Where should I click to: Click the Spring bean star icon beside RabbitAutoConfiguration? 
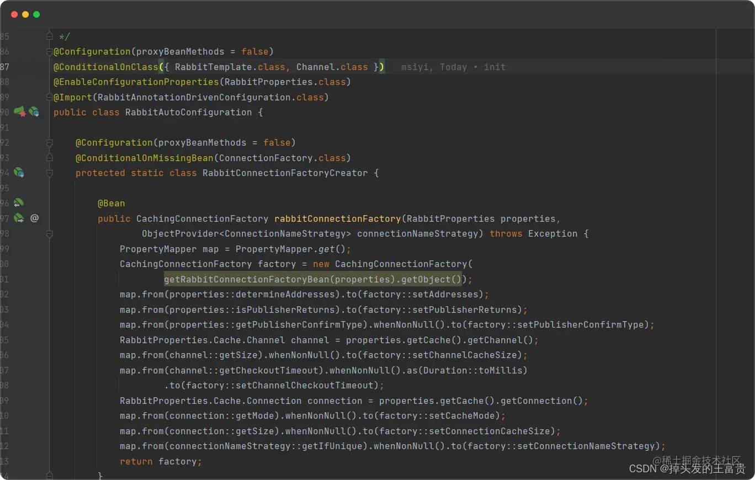click(x=19, y=112)
